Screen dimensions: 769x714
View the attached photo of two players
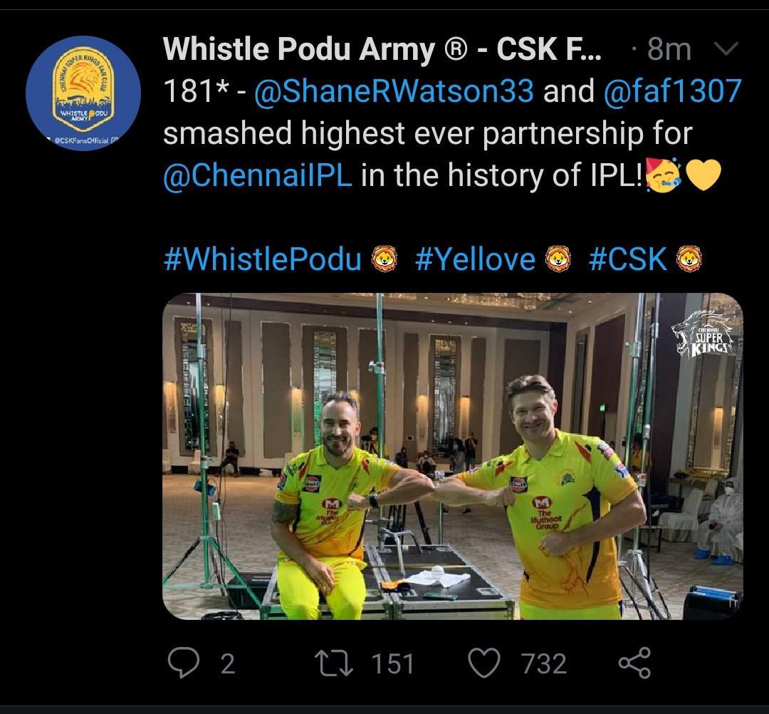pos(453,456)
